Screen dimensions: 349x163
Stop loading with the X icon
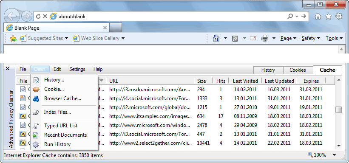[45, 16]
